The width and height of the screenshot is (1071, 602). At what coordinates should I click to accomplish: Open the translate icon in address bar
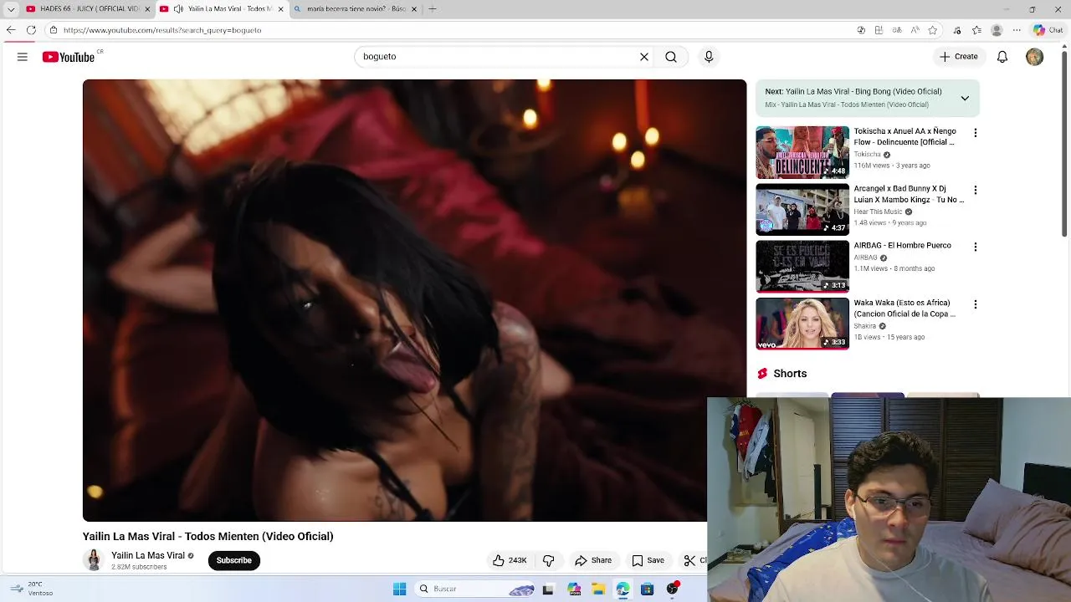pos(897,30)
